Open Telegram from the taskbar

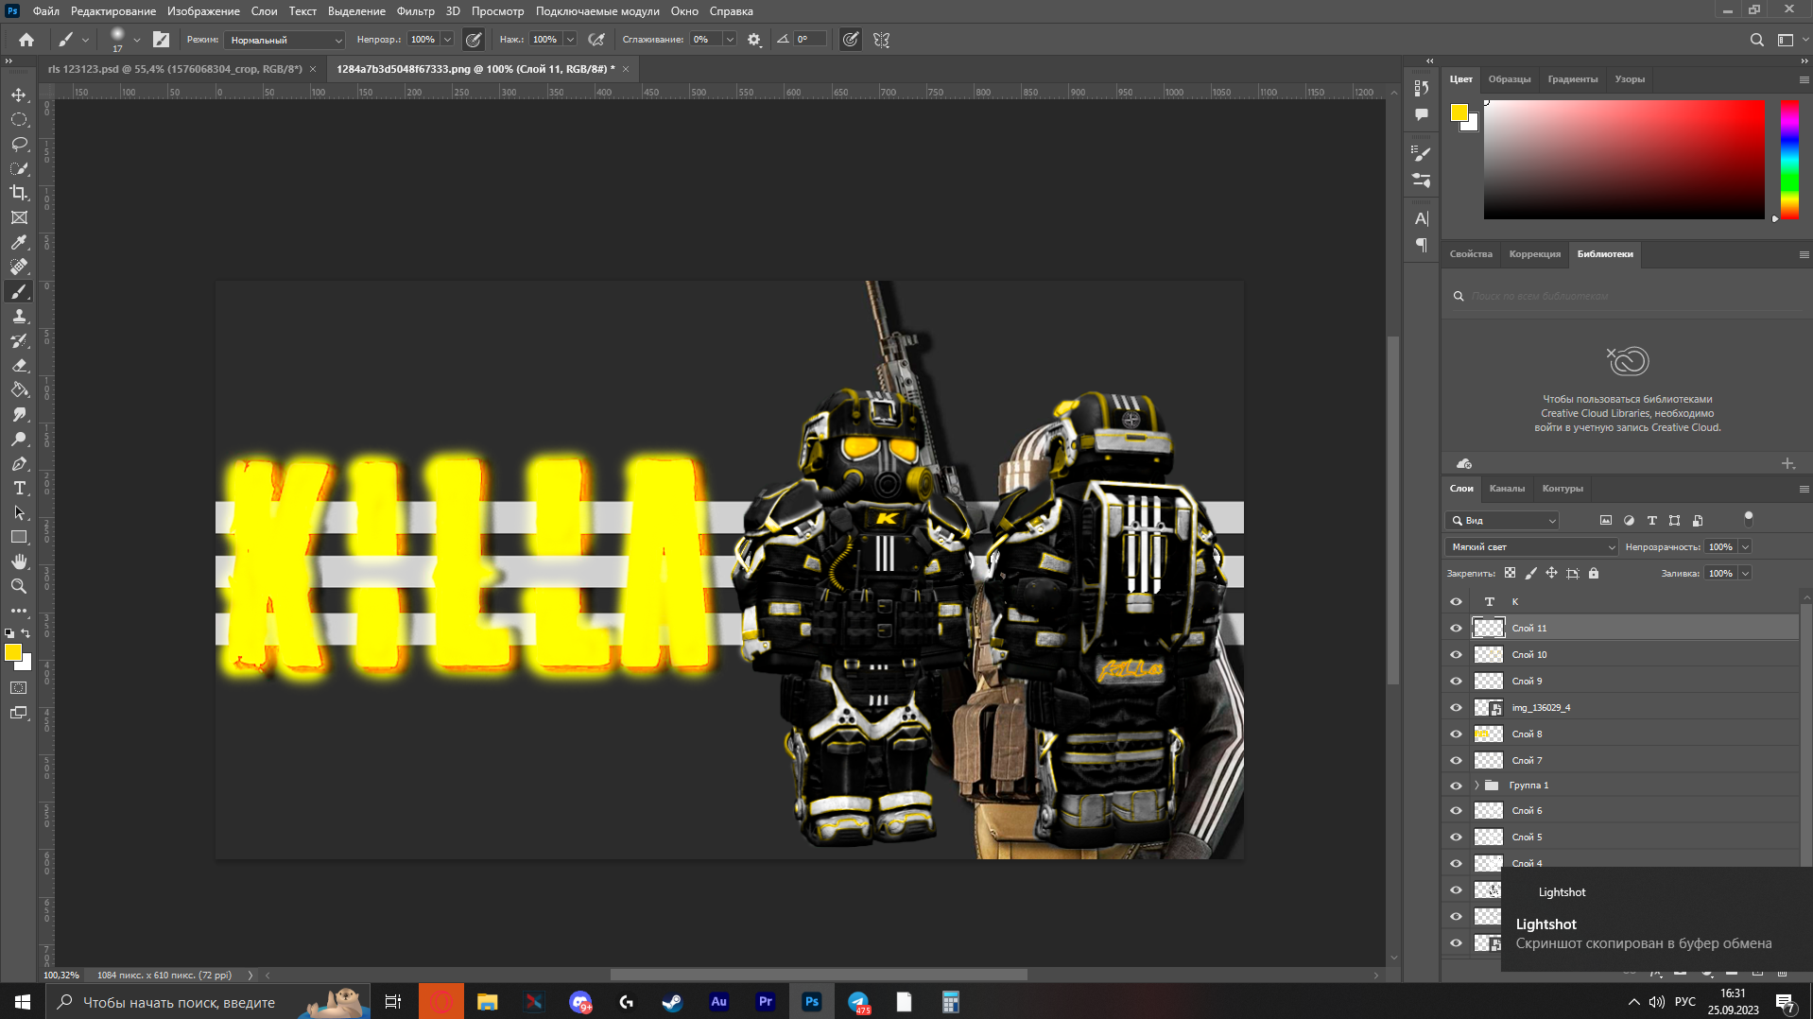(x=858, y=1002)
